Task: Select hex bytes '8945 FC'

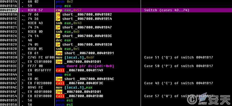Action: point(35,87)
